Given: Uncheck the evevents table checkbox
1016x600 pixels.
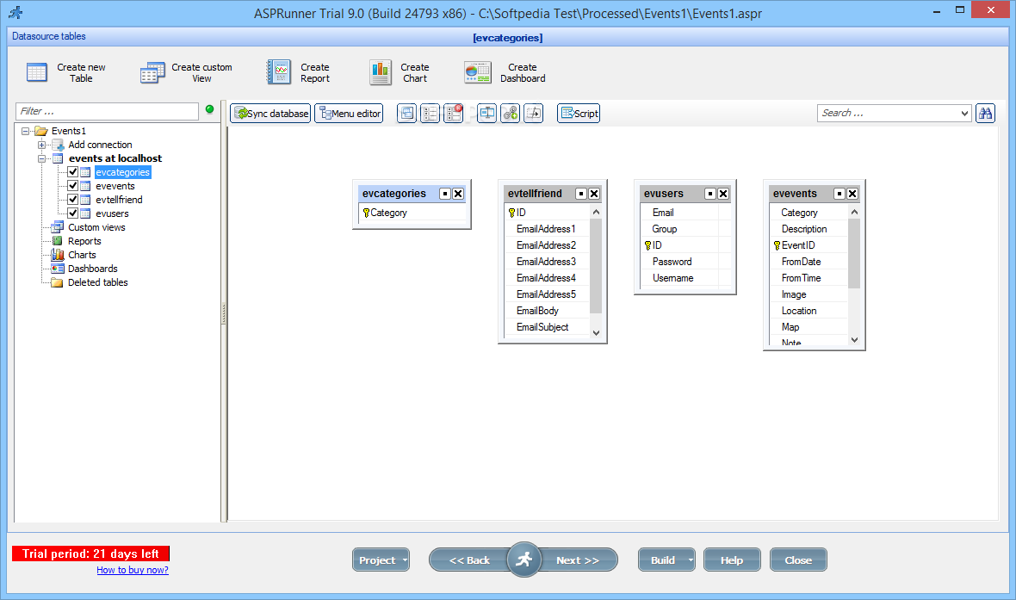Looking at the screenshot, I should click(72, 185).
